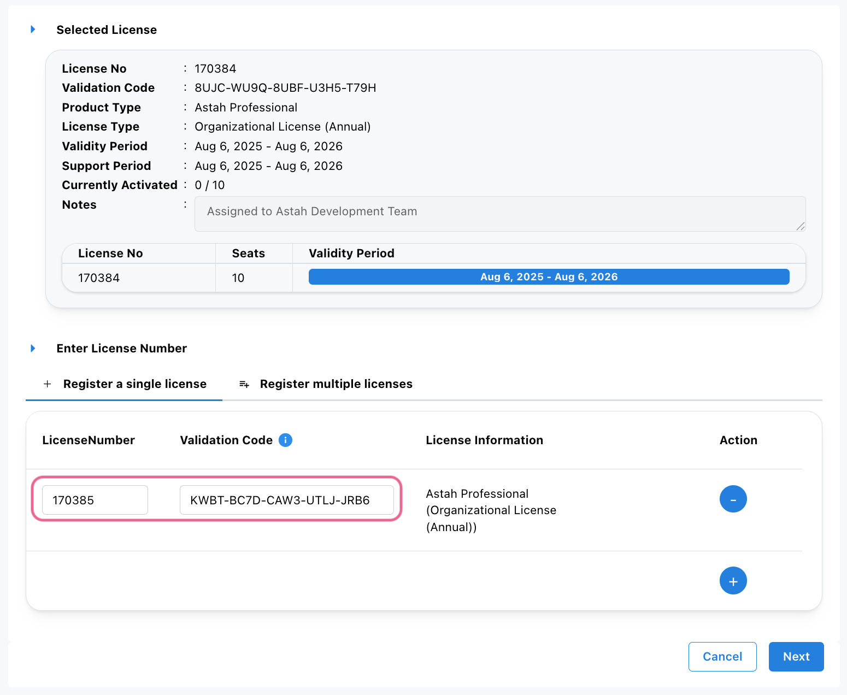Image resolution: width=847 pixels, height=695 pixels.
Task: Click the Selected License heading
Action: 107,30
